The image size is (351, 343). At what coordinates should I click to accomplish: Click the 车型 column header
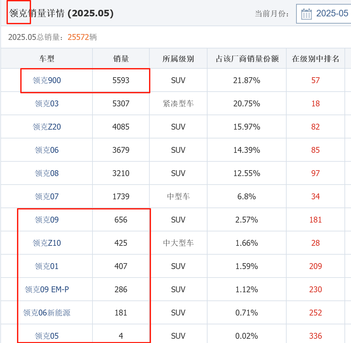47,59
